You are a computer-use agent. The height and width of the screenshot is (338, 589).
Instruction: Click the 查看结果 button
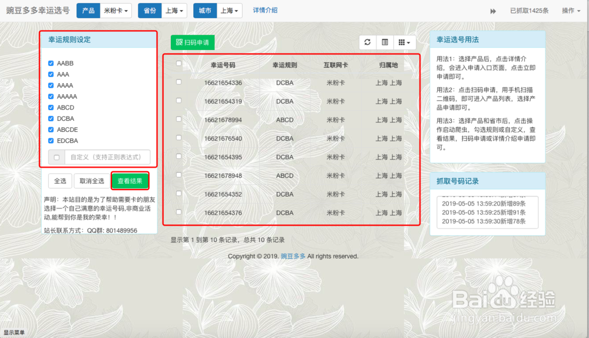[130, 181]
